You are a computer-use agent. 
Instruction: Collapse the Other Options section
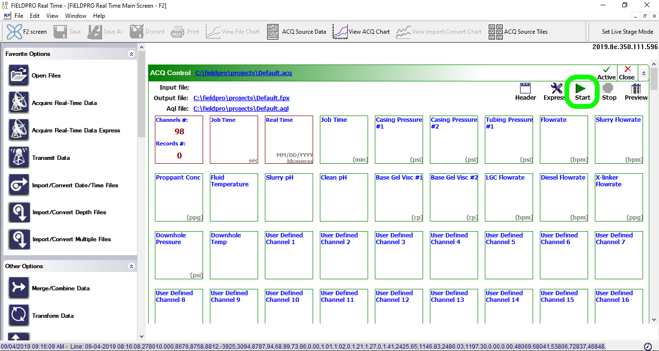tap(131, 266)
